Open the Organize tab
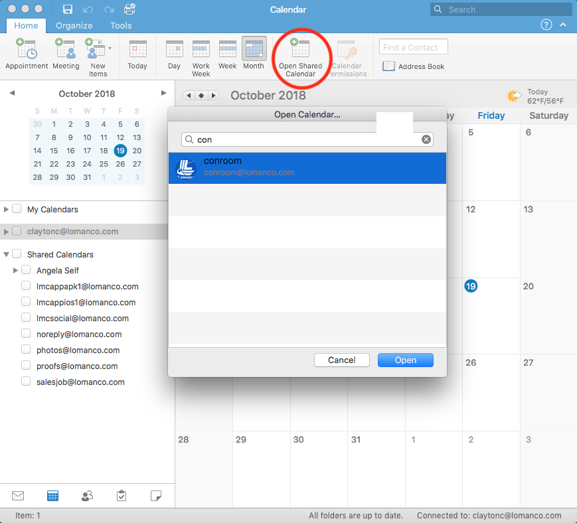 [x=74, y=25]
